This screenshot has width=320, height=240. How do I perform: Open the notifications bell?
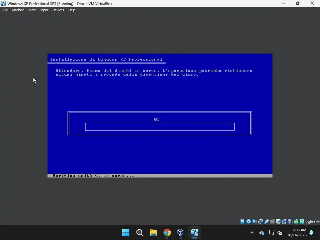click(312, 232)
